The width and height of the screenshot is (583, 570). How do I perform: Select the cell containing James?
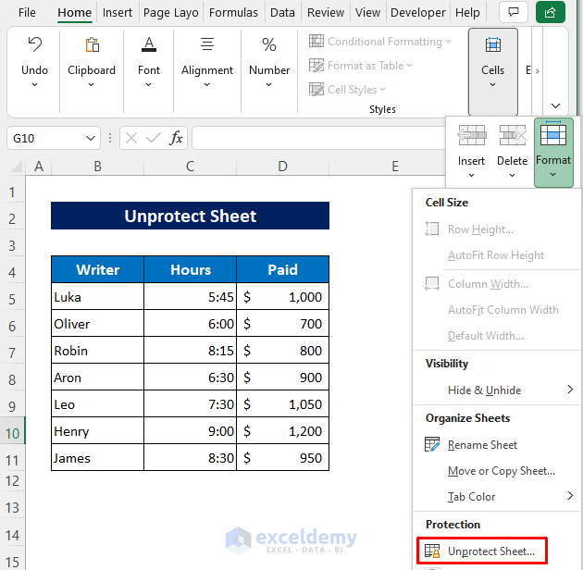[97, 458]
